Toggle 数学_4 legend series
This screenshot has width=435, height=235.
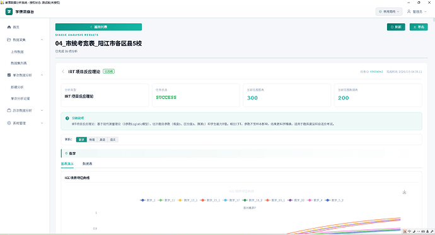click(x=315, y=200)
